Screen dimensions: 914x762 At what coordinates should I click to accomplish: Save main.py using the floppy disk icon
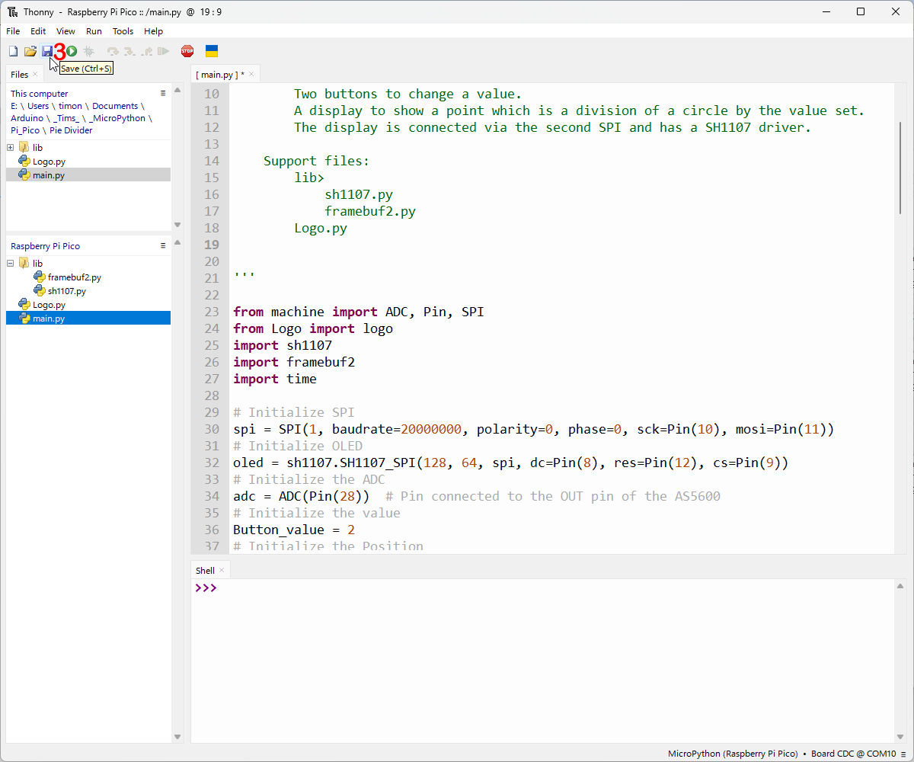[47, 51]
